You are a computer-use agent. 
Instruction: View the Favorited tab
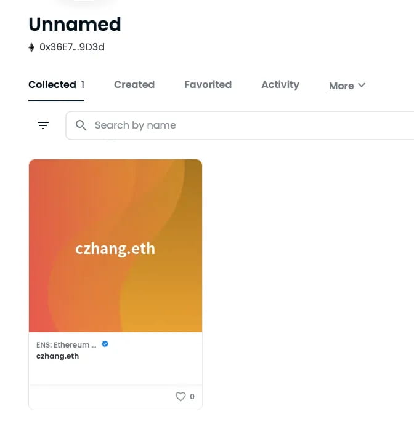tap(208, 85)
